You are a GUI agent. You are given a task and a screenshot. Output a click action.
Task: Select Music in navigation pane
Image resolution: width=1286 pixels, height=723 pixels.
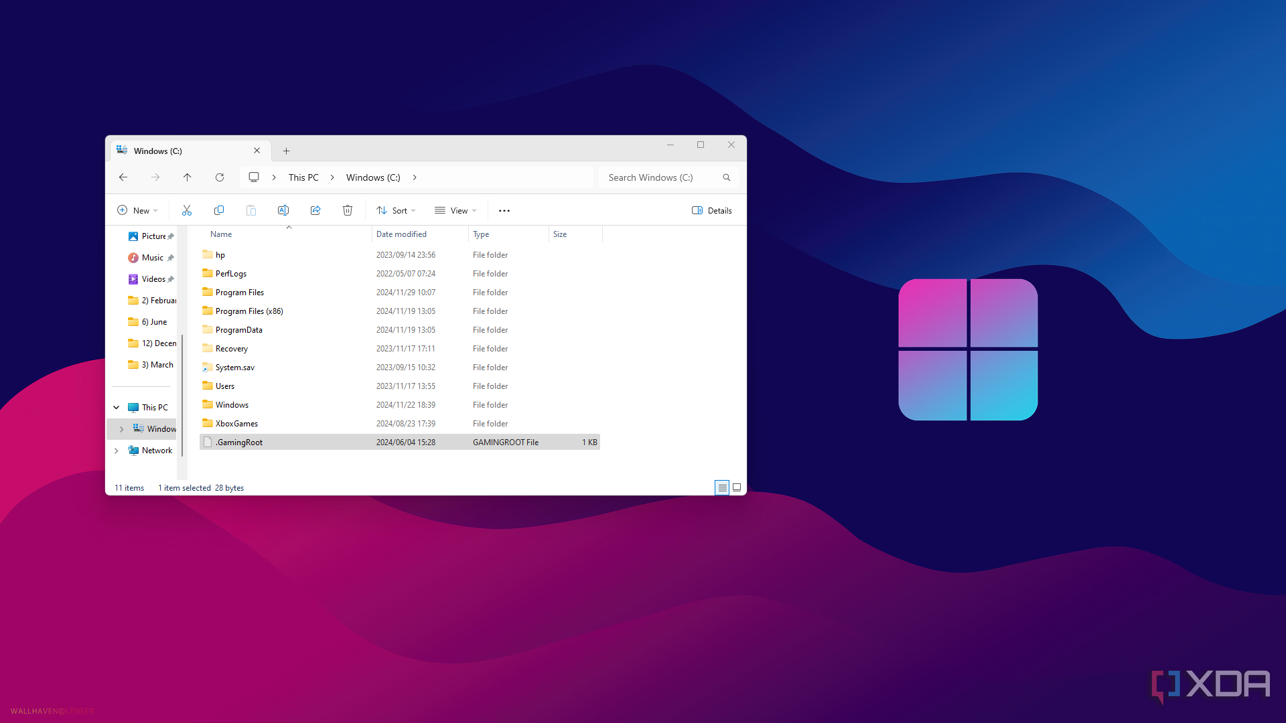[150, 258]
